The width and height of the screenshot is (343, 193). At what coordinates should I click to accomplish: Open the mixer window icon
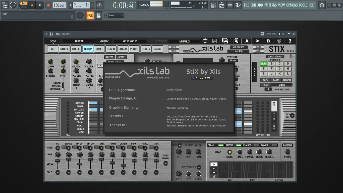[230, 5]
